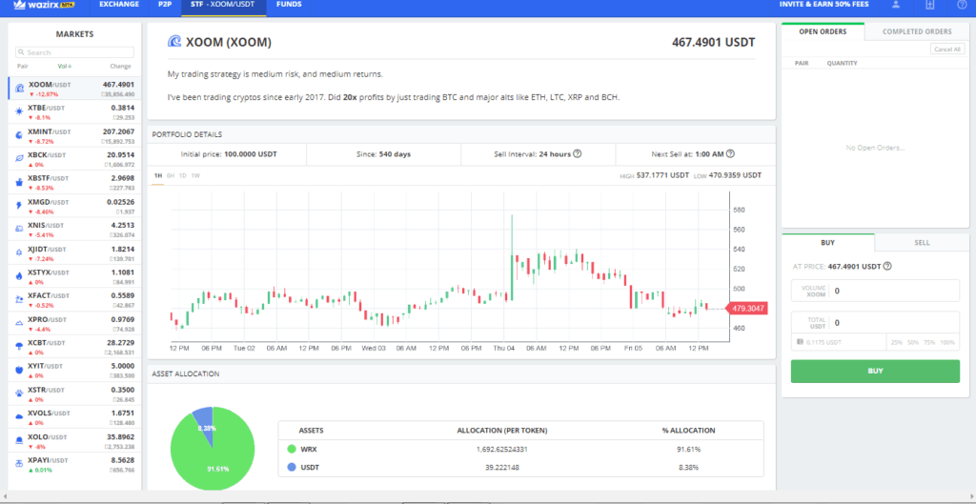Sort markets by the Change column
This screenshot has height=504, width=976.
click(121, 66)
